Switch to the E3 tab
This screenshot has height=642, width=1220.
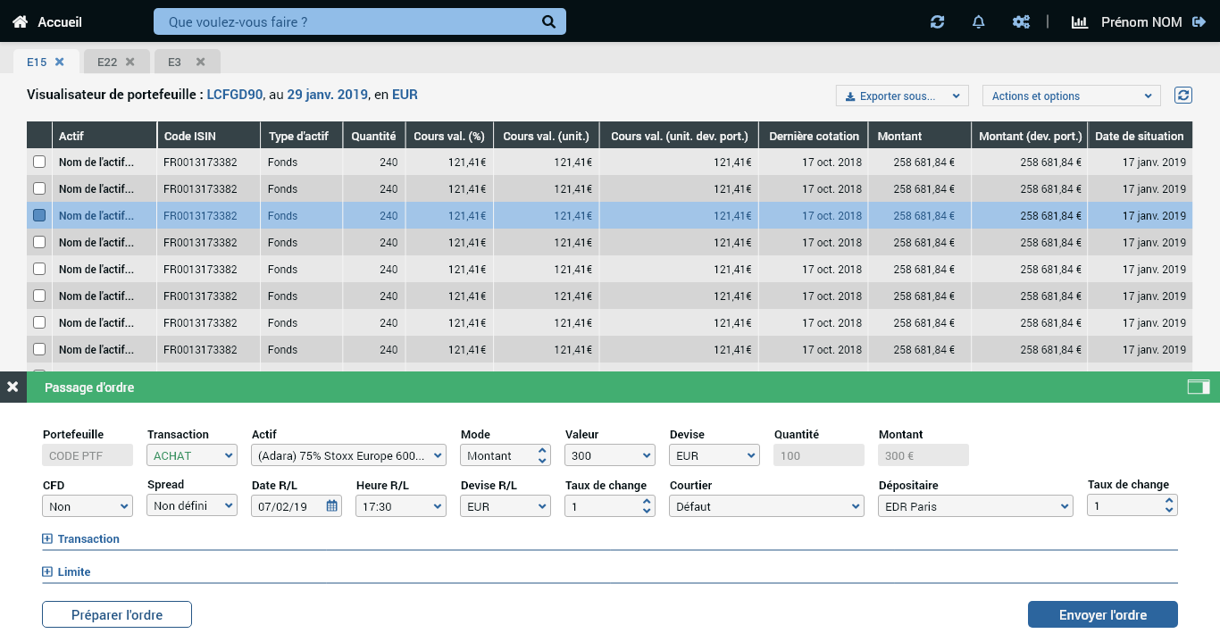[x=175, y=62]
